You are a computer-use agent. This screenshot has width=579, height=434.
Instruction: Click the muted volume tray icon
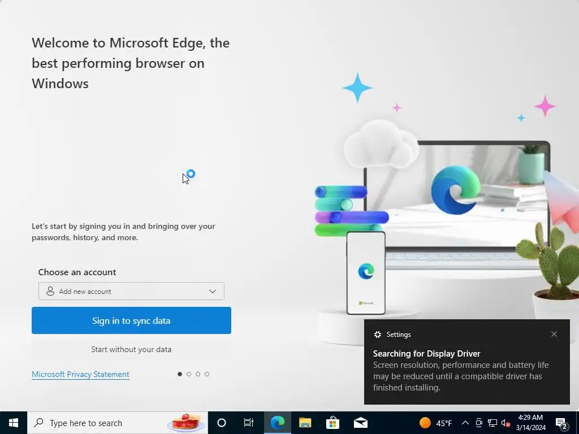(x=505, y=423)
